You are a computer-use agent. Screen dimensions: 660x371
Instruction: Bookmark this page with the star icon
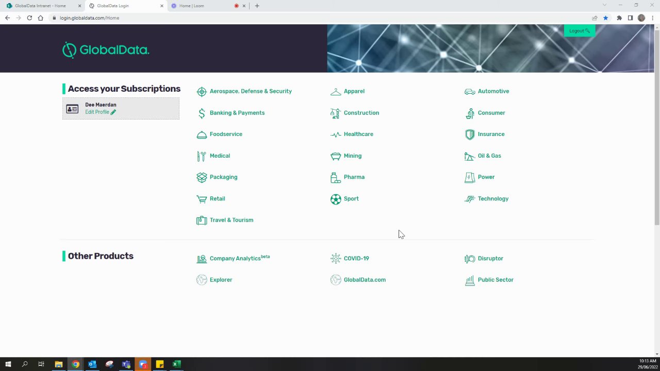click(606, 18)
